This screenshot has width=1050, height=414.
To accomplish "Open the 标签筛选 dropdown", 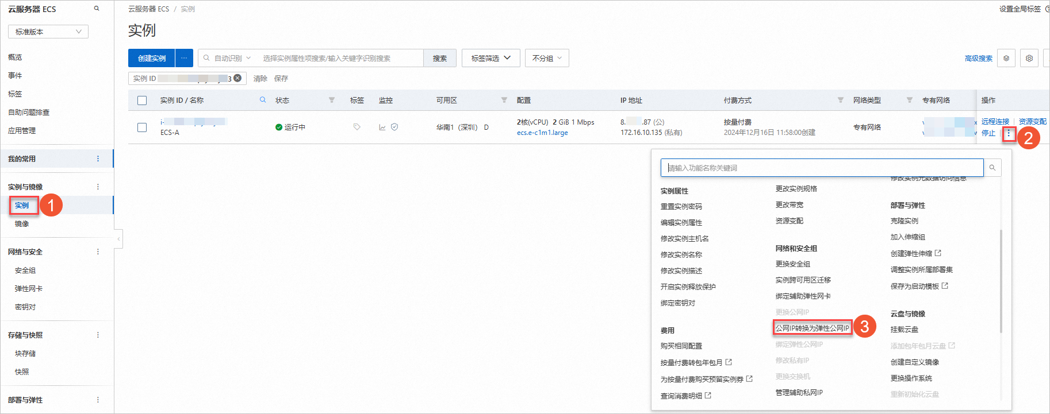I will 491,58.
